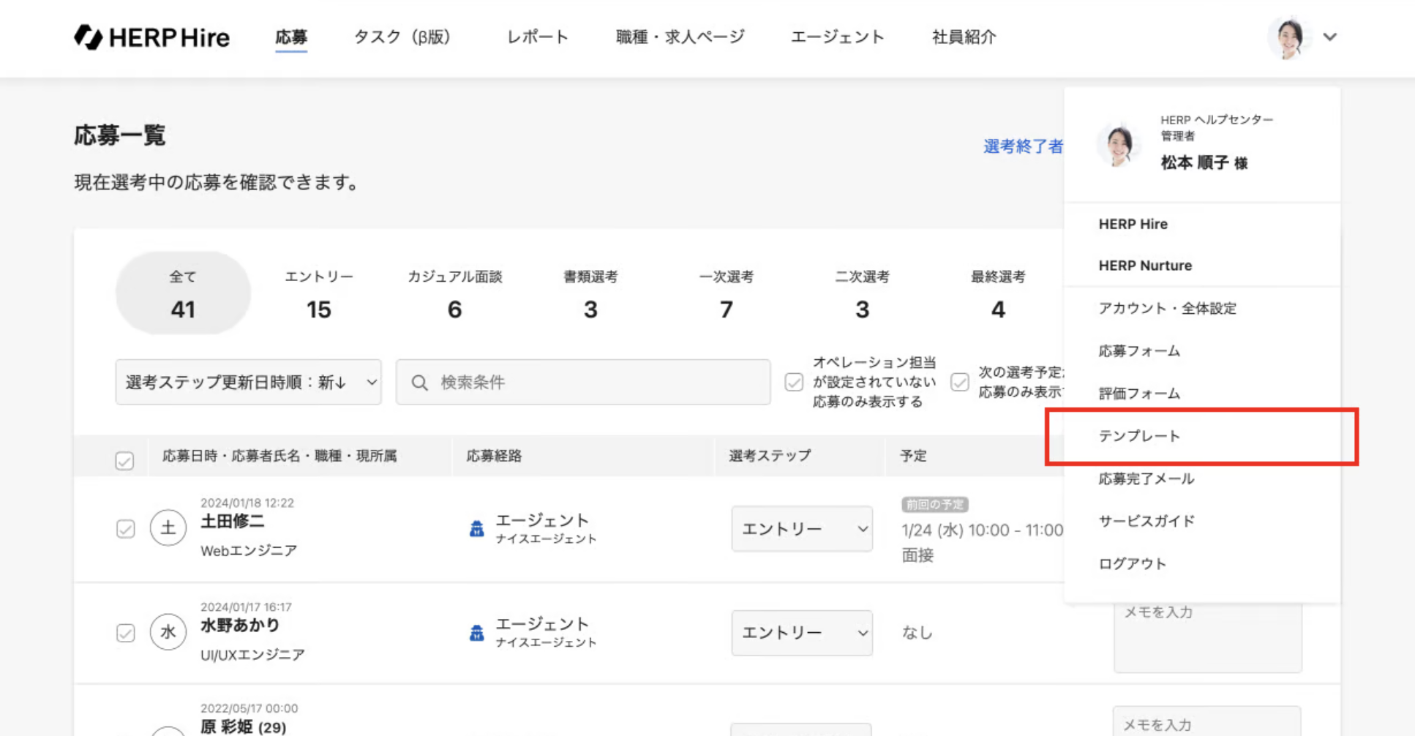Open the レポート tab
Screen dimensions: 1415x736
coord(538,37)
